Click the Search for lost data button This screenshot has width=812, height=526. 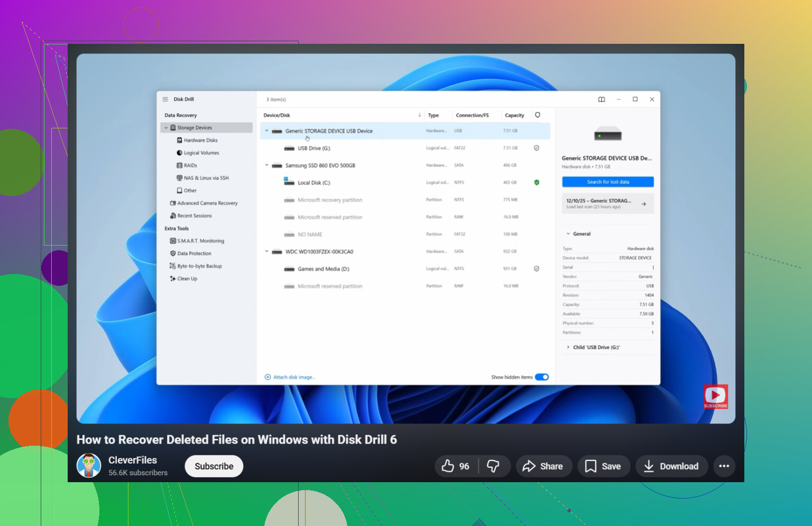(608, 182)
